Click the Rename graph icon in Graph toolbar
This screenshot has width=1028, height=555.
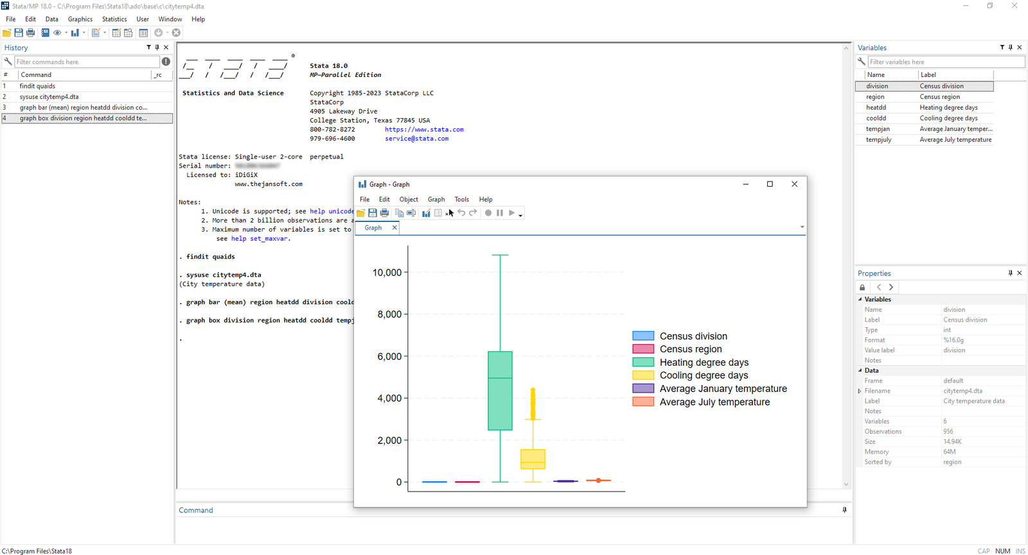click(411, 213)
